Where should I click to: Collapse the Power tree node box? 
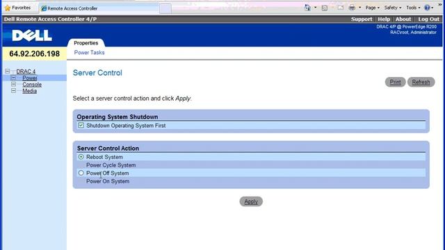tap(13, 78)
